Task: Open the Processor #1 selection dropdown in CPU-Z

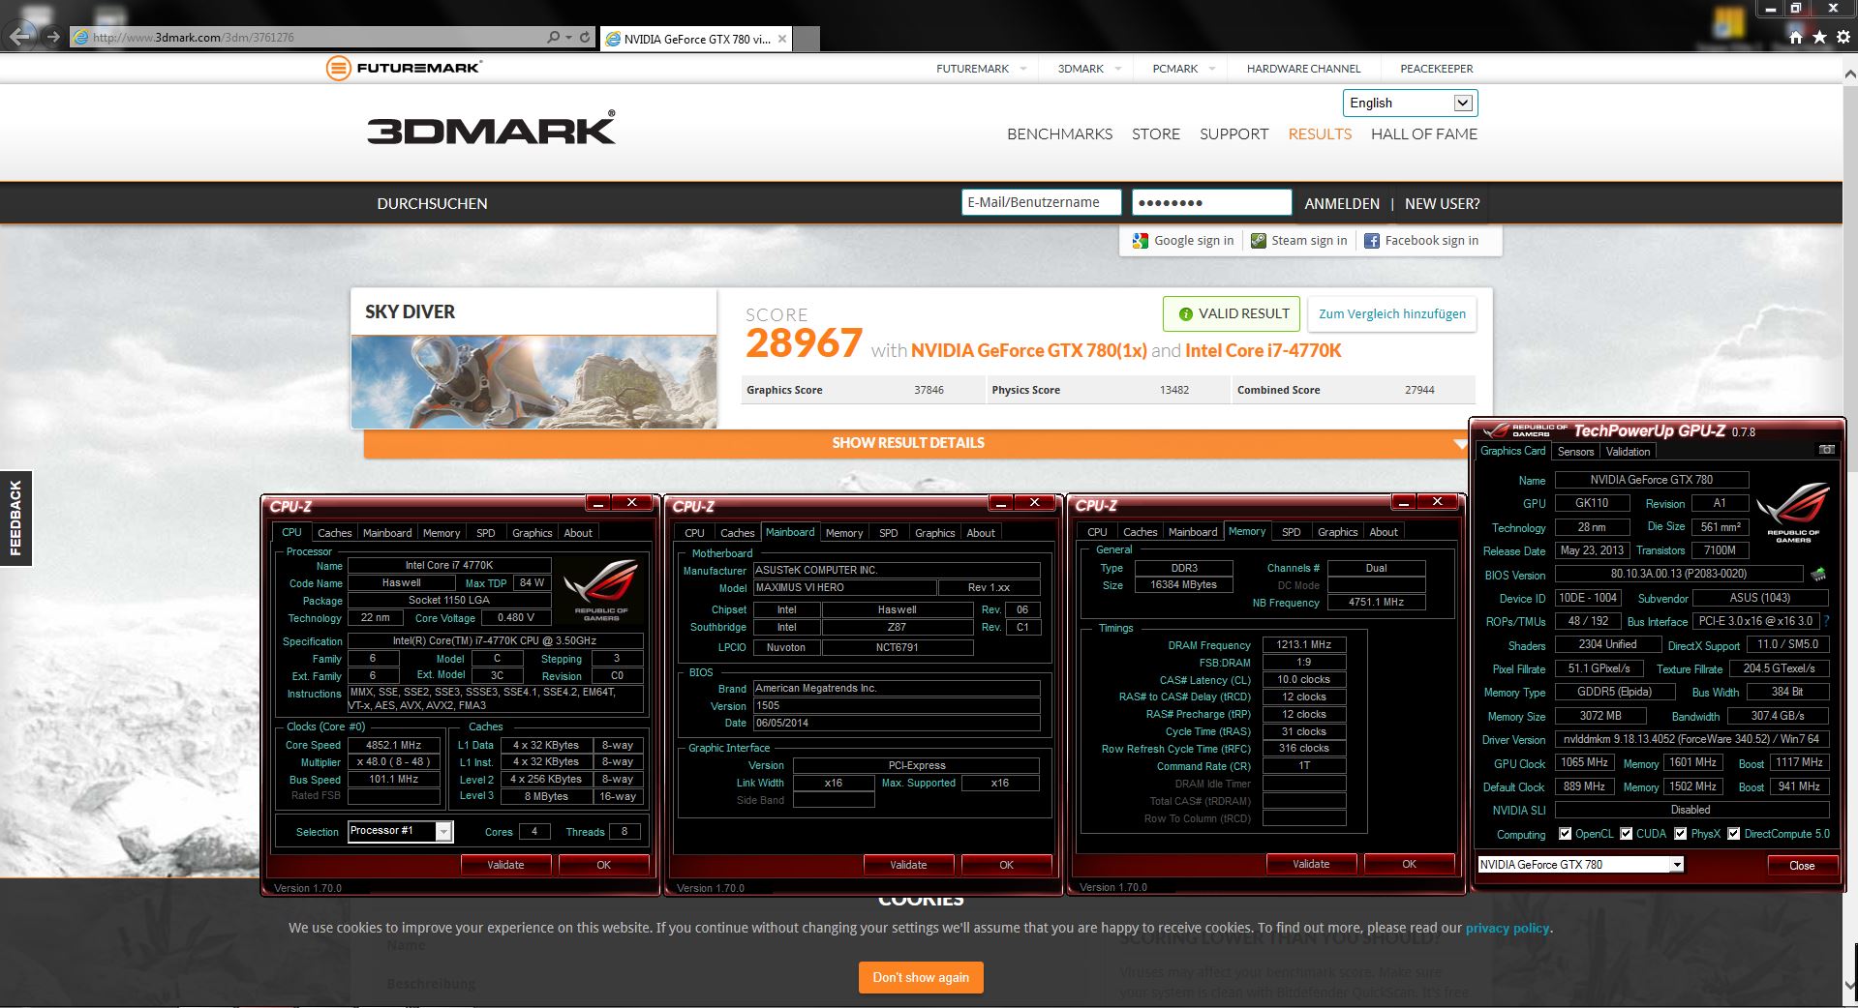Action: (400, 831)
